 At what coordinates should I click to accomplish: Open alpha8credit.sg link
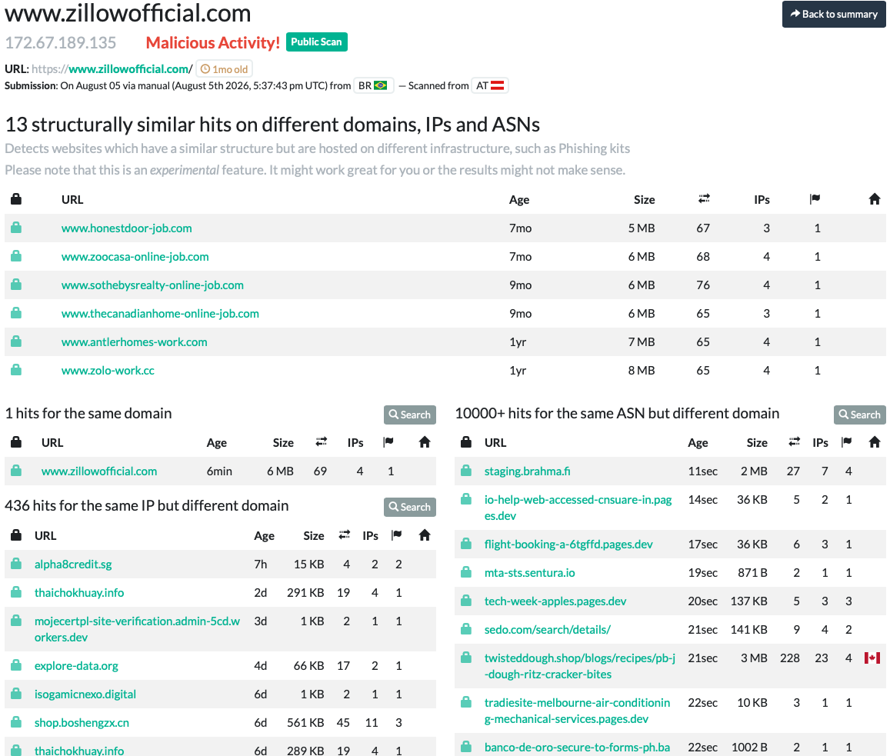(73, 565)
